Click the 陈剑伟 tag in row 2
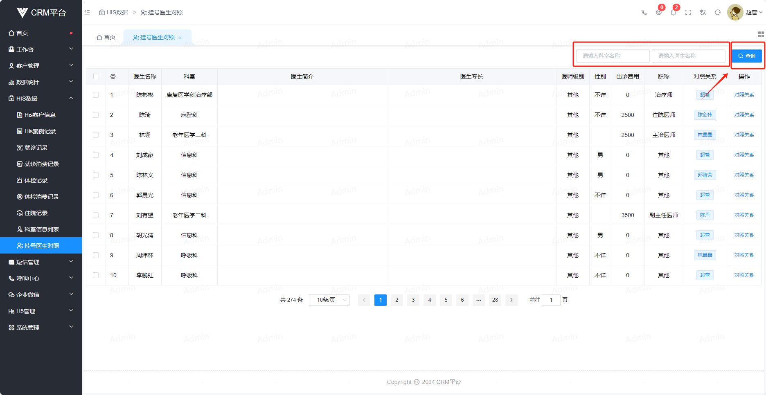The image size is (766, 395). pos(705,115)
